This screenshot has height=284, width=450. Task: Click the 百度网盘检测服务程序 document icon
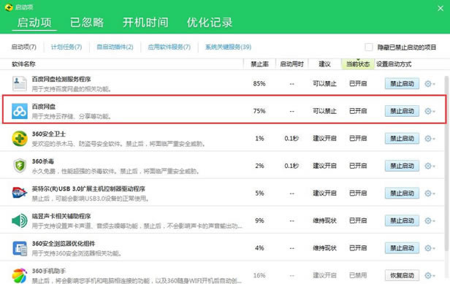coord(20,84)
